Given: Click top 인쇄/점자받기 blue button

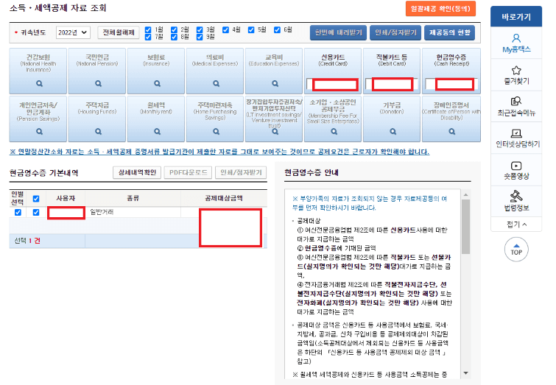Looking at the screenshot, I should (x=395, y=32).
